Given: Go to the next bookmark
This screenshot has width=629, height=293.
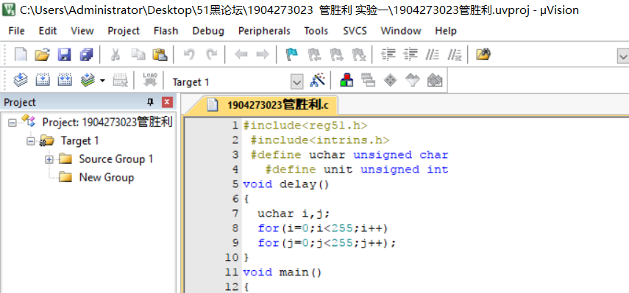Looking at the screenshot, I should [336, 54].
